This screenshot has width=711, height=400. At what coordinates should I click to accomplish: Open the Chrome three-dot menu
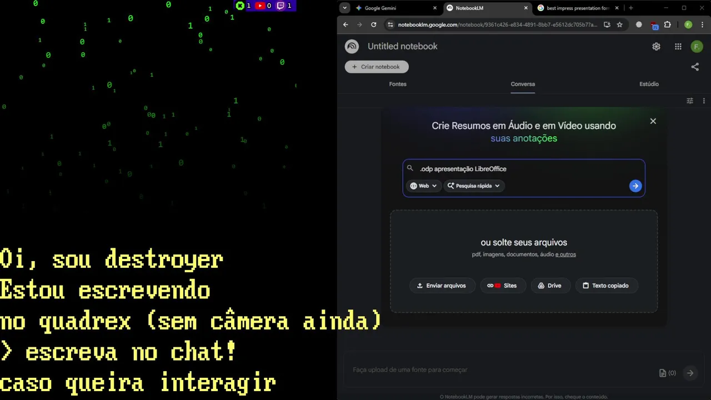[x=703, y=24]
